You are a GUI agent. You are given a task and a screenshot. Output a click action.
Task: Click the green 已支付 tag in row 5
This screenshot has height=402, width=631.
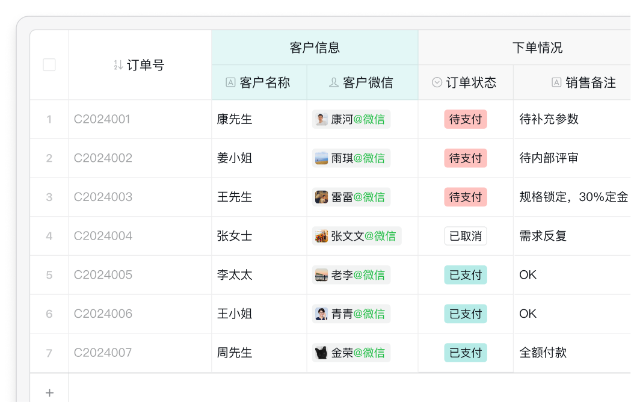[466, 275]
